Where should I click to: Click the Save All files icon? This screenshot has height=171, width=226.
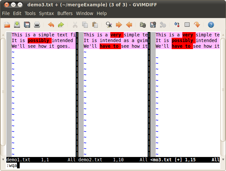27,25
